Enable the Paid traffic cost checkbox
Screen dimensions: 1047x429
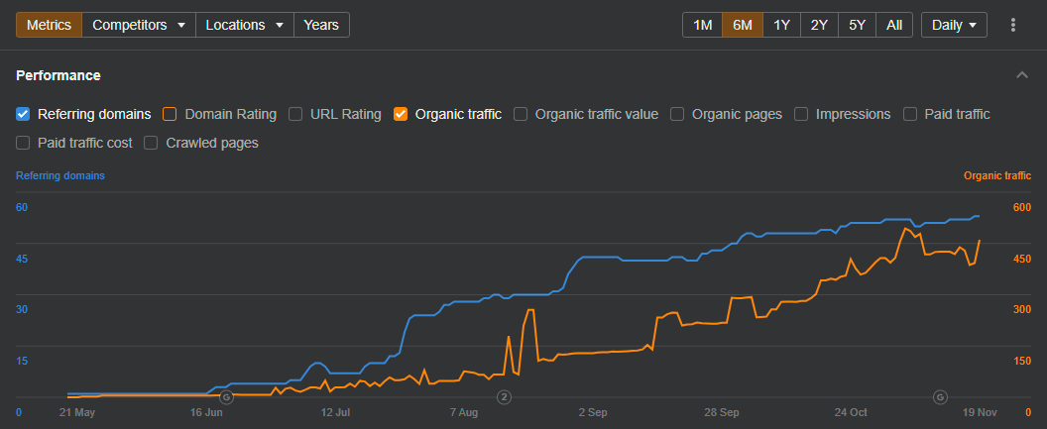24,143
